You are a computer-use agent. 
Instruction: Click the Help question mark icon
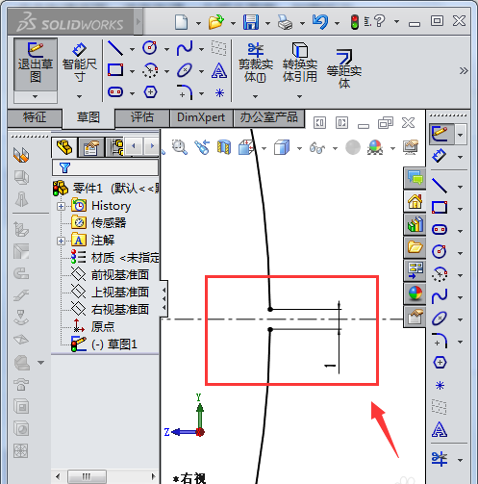pyautogui.click(x=380, y=21)
